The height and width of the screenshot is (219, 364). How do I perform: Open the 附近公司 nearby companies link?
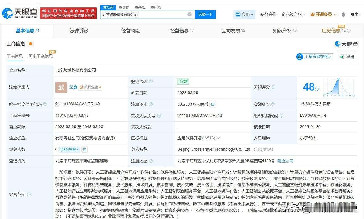[285, 161]
